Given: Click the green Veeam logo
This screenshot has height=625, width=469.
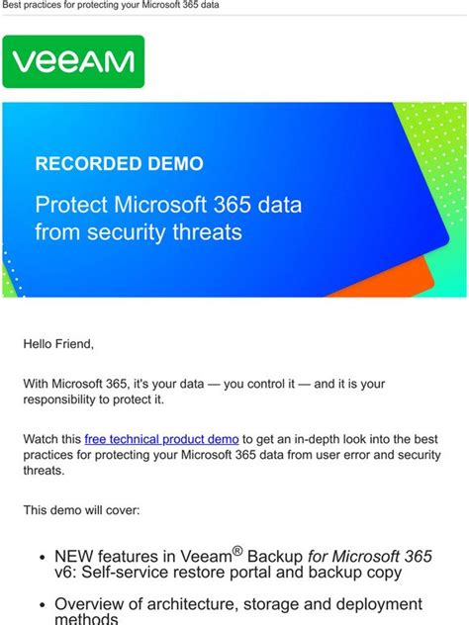Looking at the screenshot, I should (x=73, y=61).
